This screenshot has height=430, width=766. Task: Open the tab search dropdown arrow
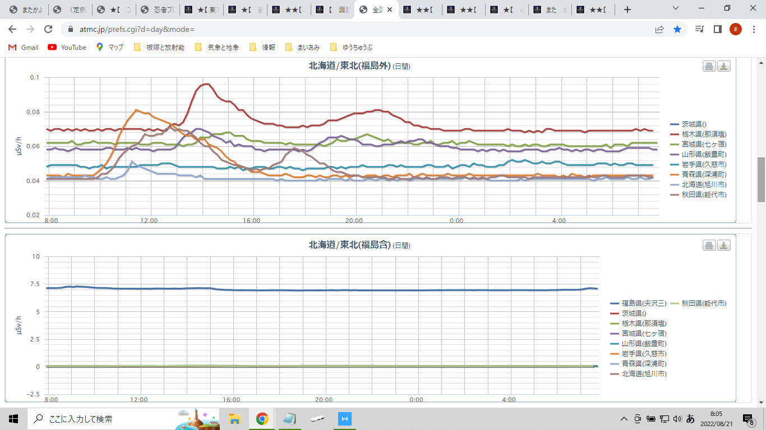(x=675, y=10)
